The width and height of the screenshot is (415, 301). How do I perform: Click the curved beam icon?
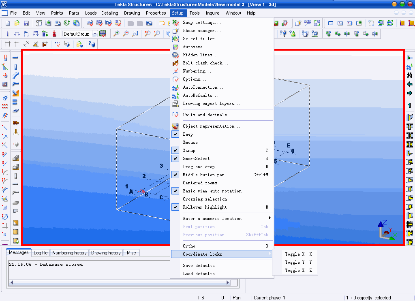(16, 75)
